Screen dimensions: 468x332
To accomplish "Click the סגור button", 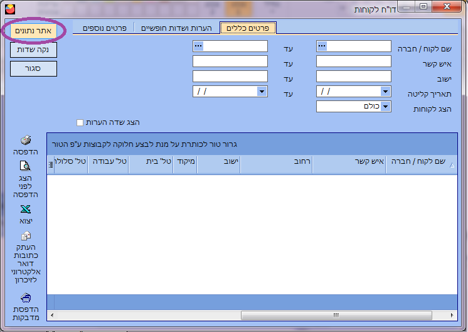I will coord(34,68).
